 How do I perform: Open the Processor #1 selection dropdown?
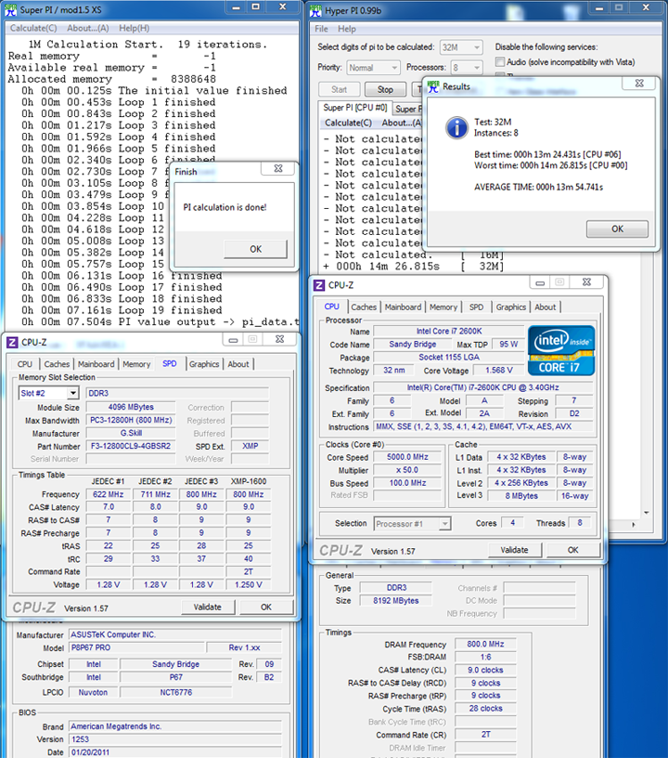(412, 524)
